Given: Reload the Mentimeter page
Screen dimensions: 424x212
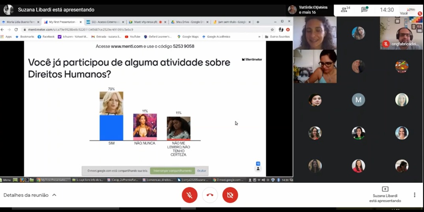Looking at the screenshot, I should (16, 29).
